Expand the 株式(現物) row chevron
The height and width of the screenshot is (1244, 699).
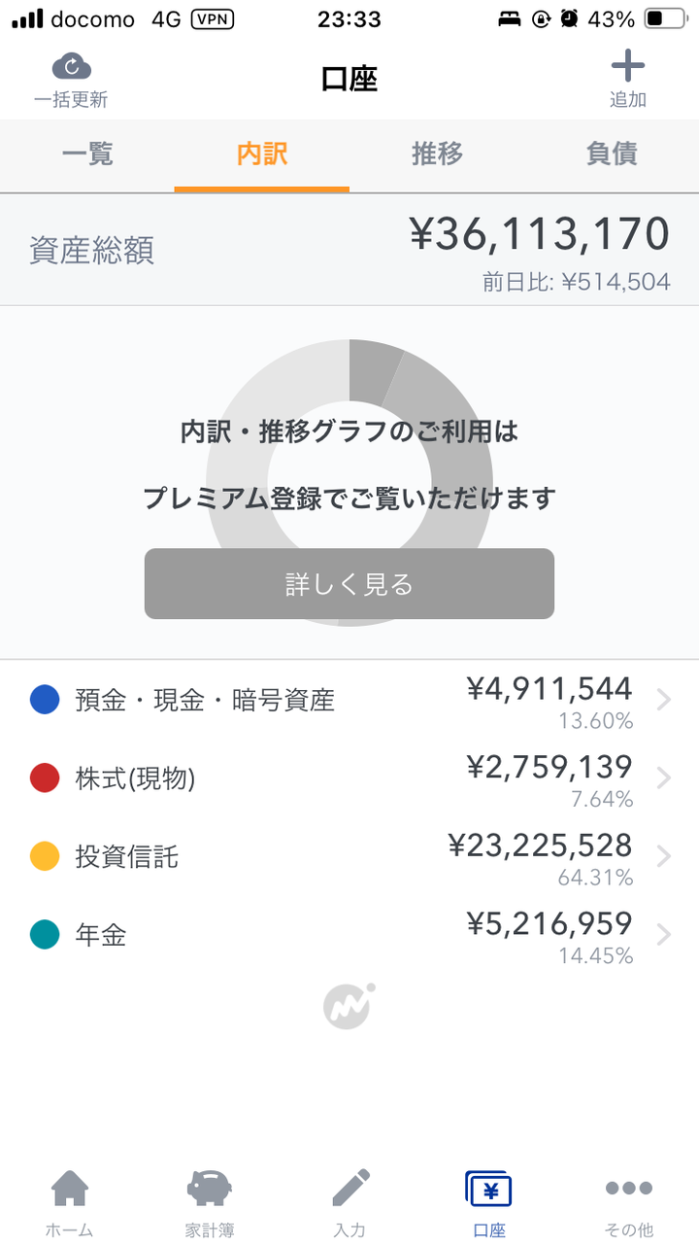[664, 778]
